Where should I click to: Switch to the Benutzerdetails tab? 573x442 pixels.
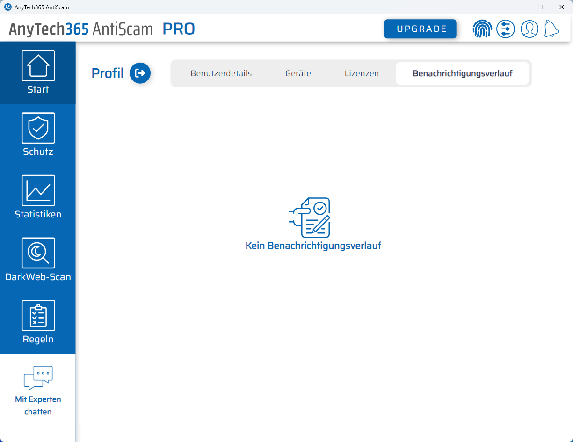pyautogui.click(x=221, y=73)
